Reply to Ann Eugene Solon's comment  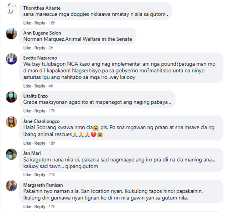(x=40, y=48)
